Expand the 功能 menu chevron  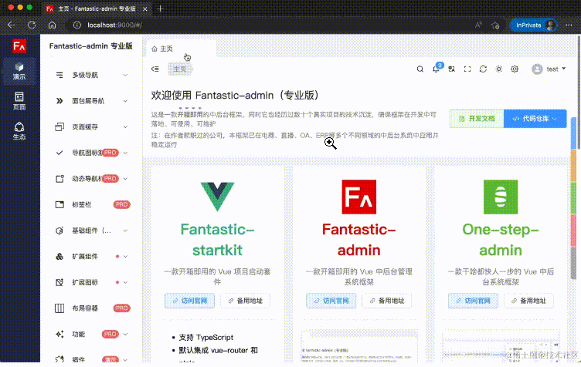click(126, 334)
